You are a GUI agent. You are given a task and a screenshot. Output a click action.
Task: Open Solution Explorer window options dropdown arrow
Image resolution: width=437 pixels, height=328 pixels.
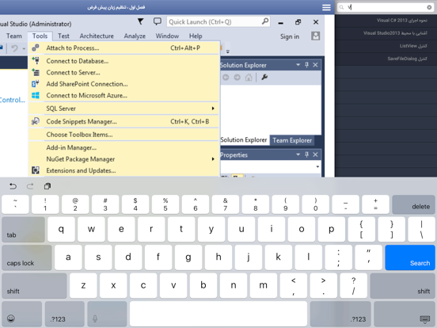click(298, 65)
